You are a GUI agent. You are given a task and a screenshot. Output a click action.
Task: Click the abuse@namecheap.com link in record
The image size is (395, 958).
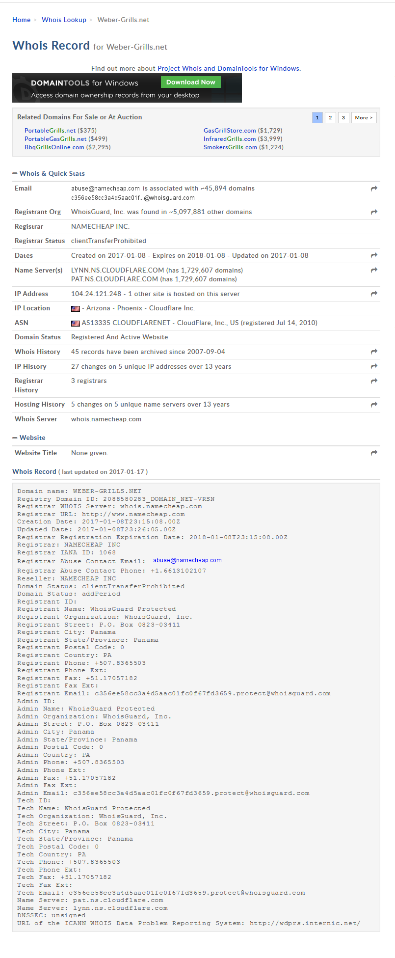click(187, 560)
